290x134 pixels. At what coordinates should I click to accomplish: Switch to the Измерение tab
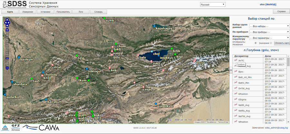[x=27, y=12]
